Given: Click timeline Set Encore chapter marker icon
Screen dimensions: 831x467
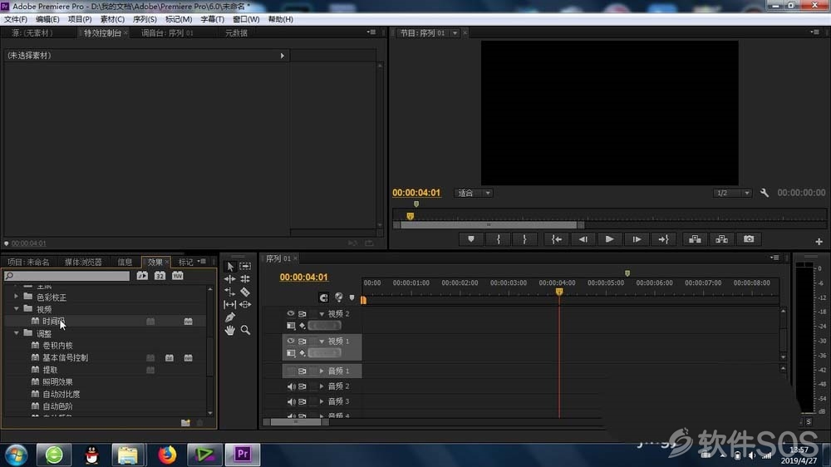Looking at the screenshot, I should coord(339,297).
